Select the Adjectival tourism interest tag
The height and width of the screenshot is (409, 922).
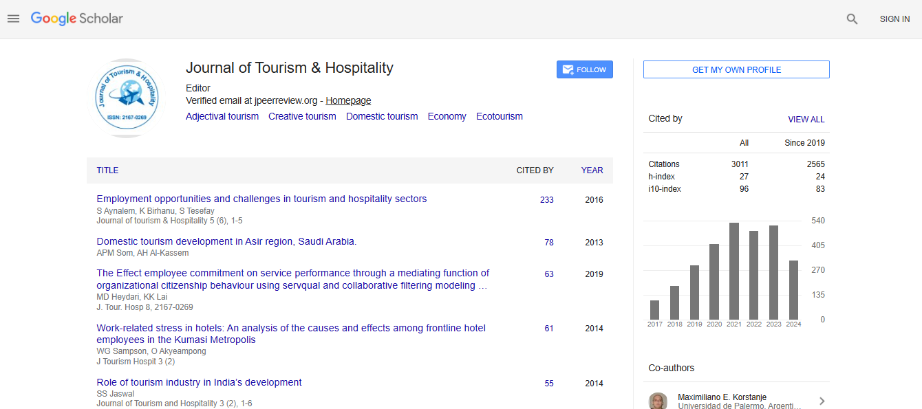tap(222, 116)
